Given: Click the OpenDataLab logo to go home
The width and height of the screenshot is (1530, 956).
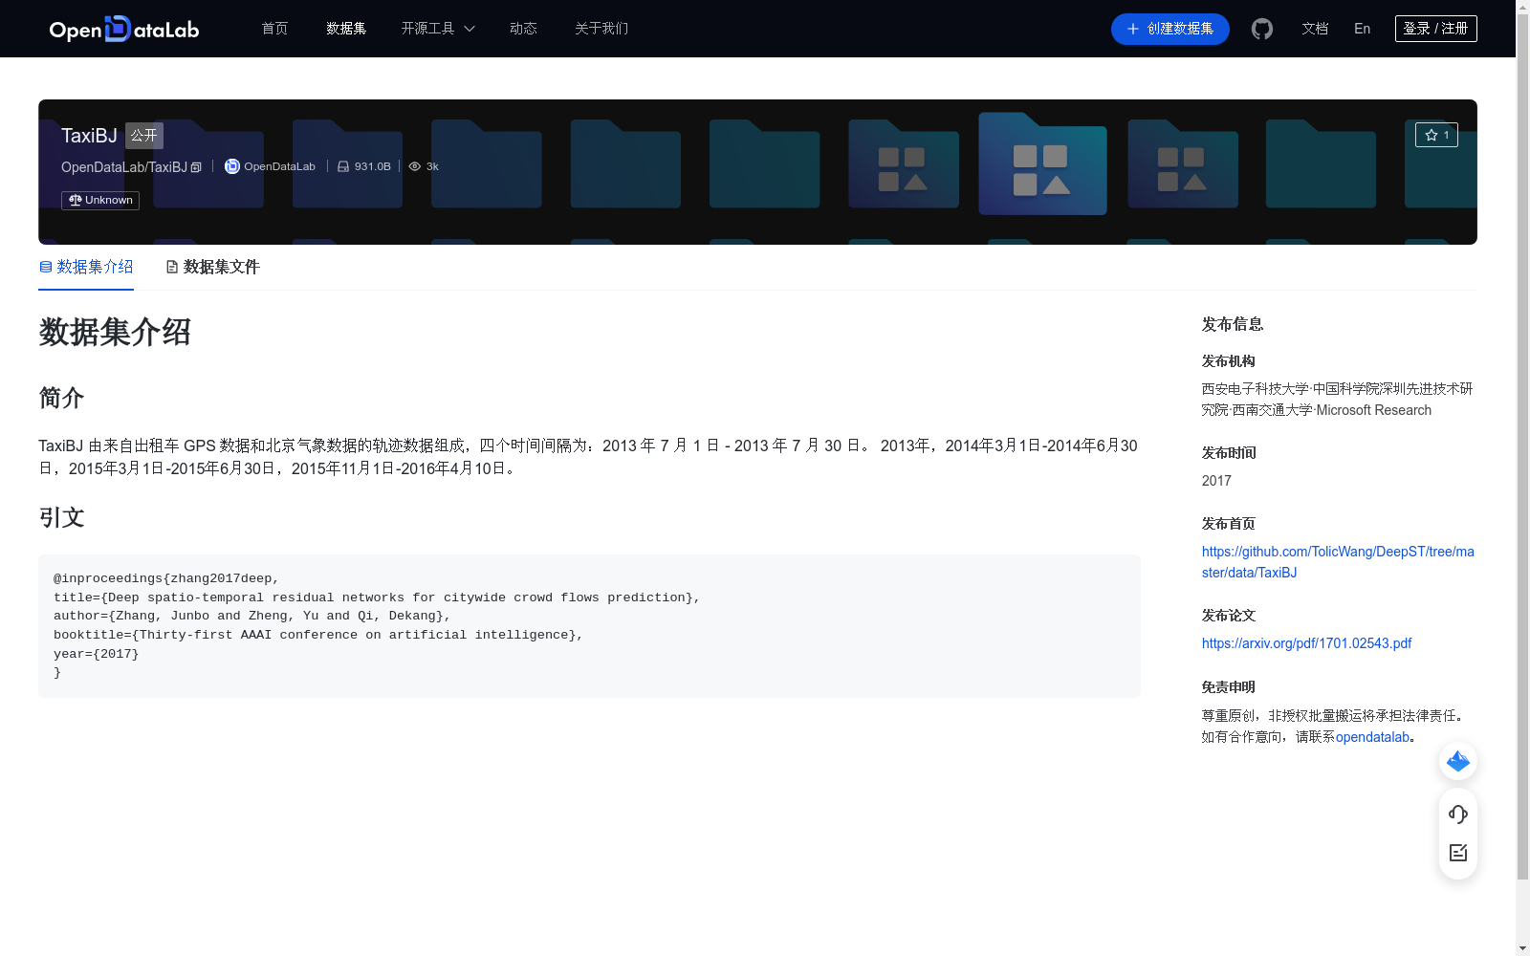Looking at the screenshot, I should click(123, 29).
